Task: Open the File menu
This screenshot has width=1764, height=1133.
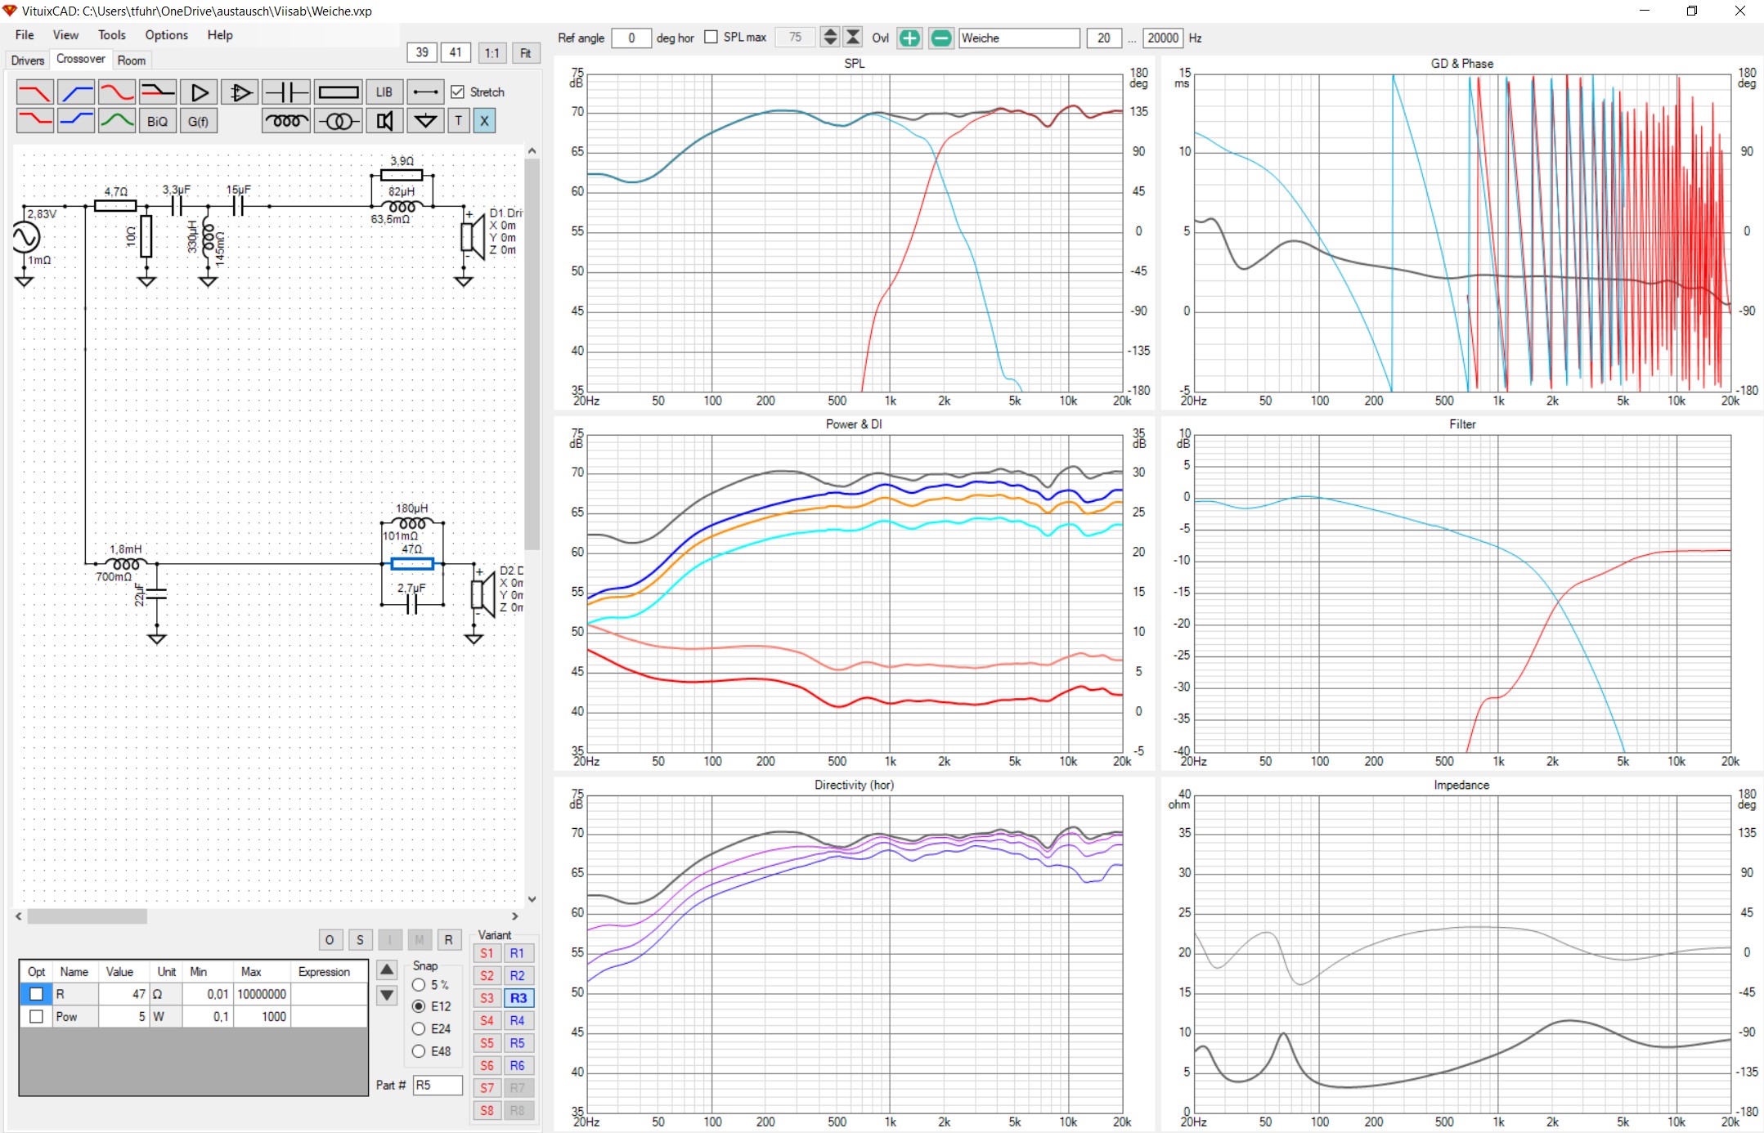Action: click(25, 35)
